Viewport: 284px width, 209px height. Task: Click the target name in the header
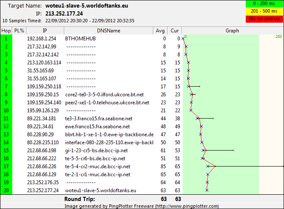(x=87, y=5)
